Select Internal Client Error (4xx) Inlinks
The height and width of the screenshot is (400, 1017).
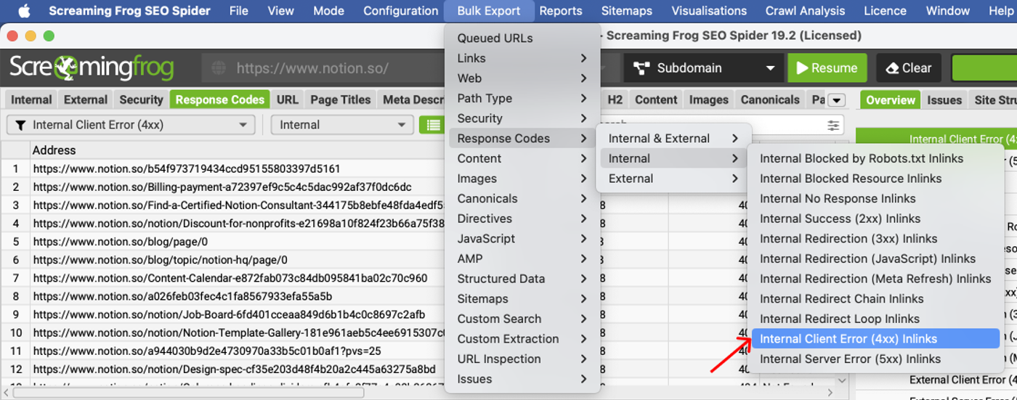875,339
